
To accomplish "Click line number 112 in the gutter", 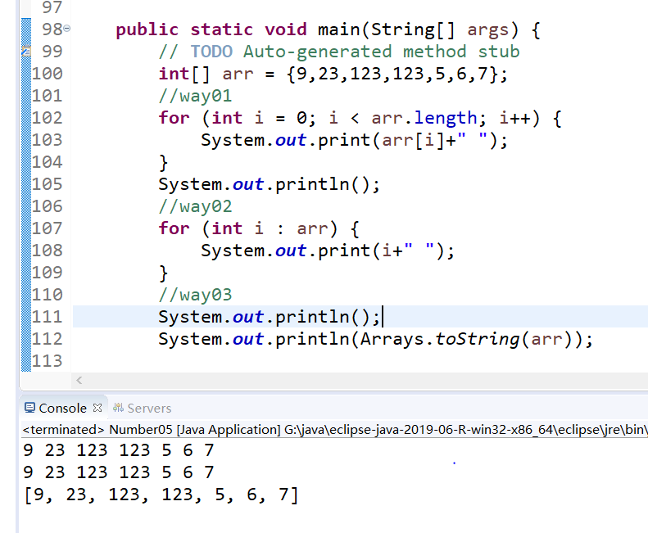I will (x=47, y=339).
